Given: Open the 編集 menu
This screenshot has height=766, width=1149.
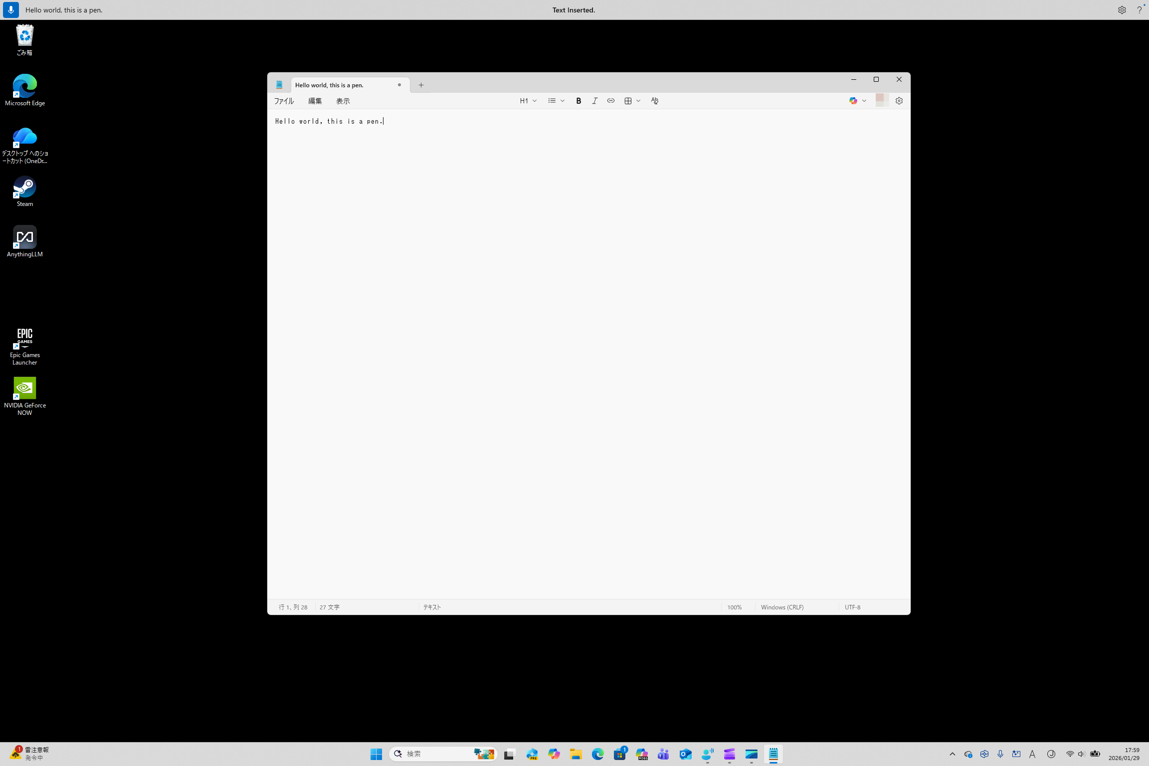Looking at the screenshot, I should pyautogui.click(x=315, y=101).
